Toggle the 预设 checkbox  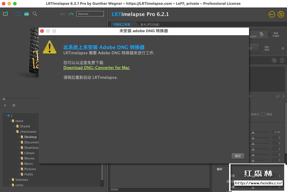tap(263, 114)
